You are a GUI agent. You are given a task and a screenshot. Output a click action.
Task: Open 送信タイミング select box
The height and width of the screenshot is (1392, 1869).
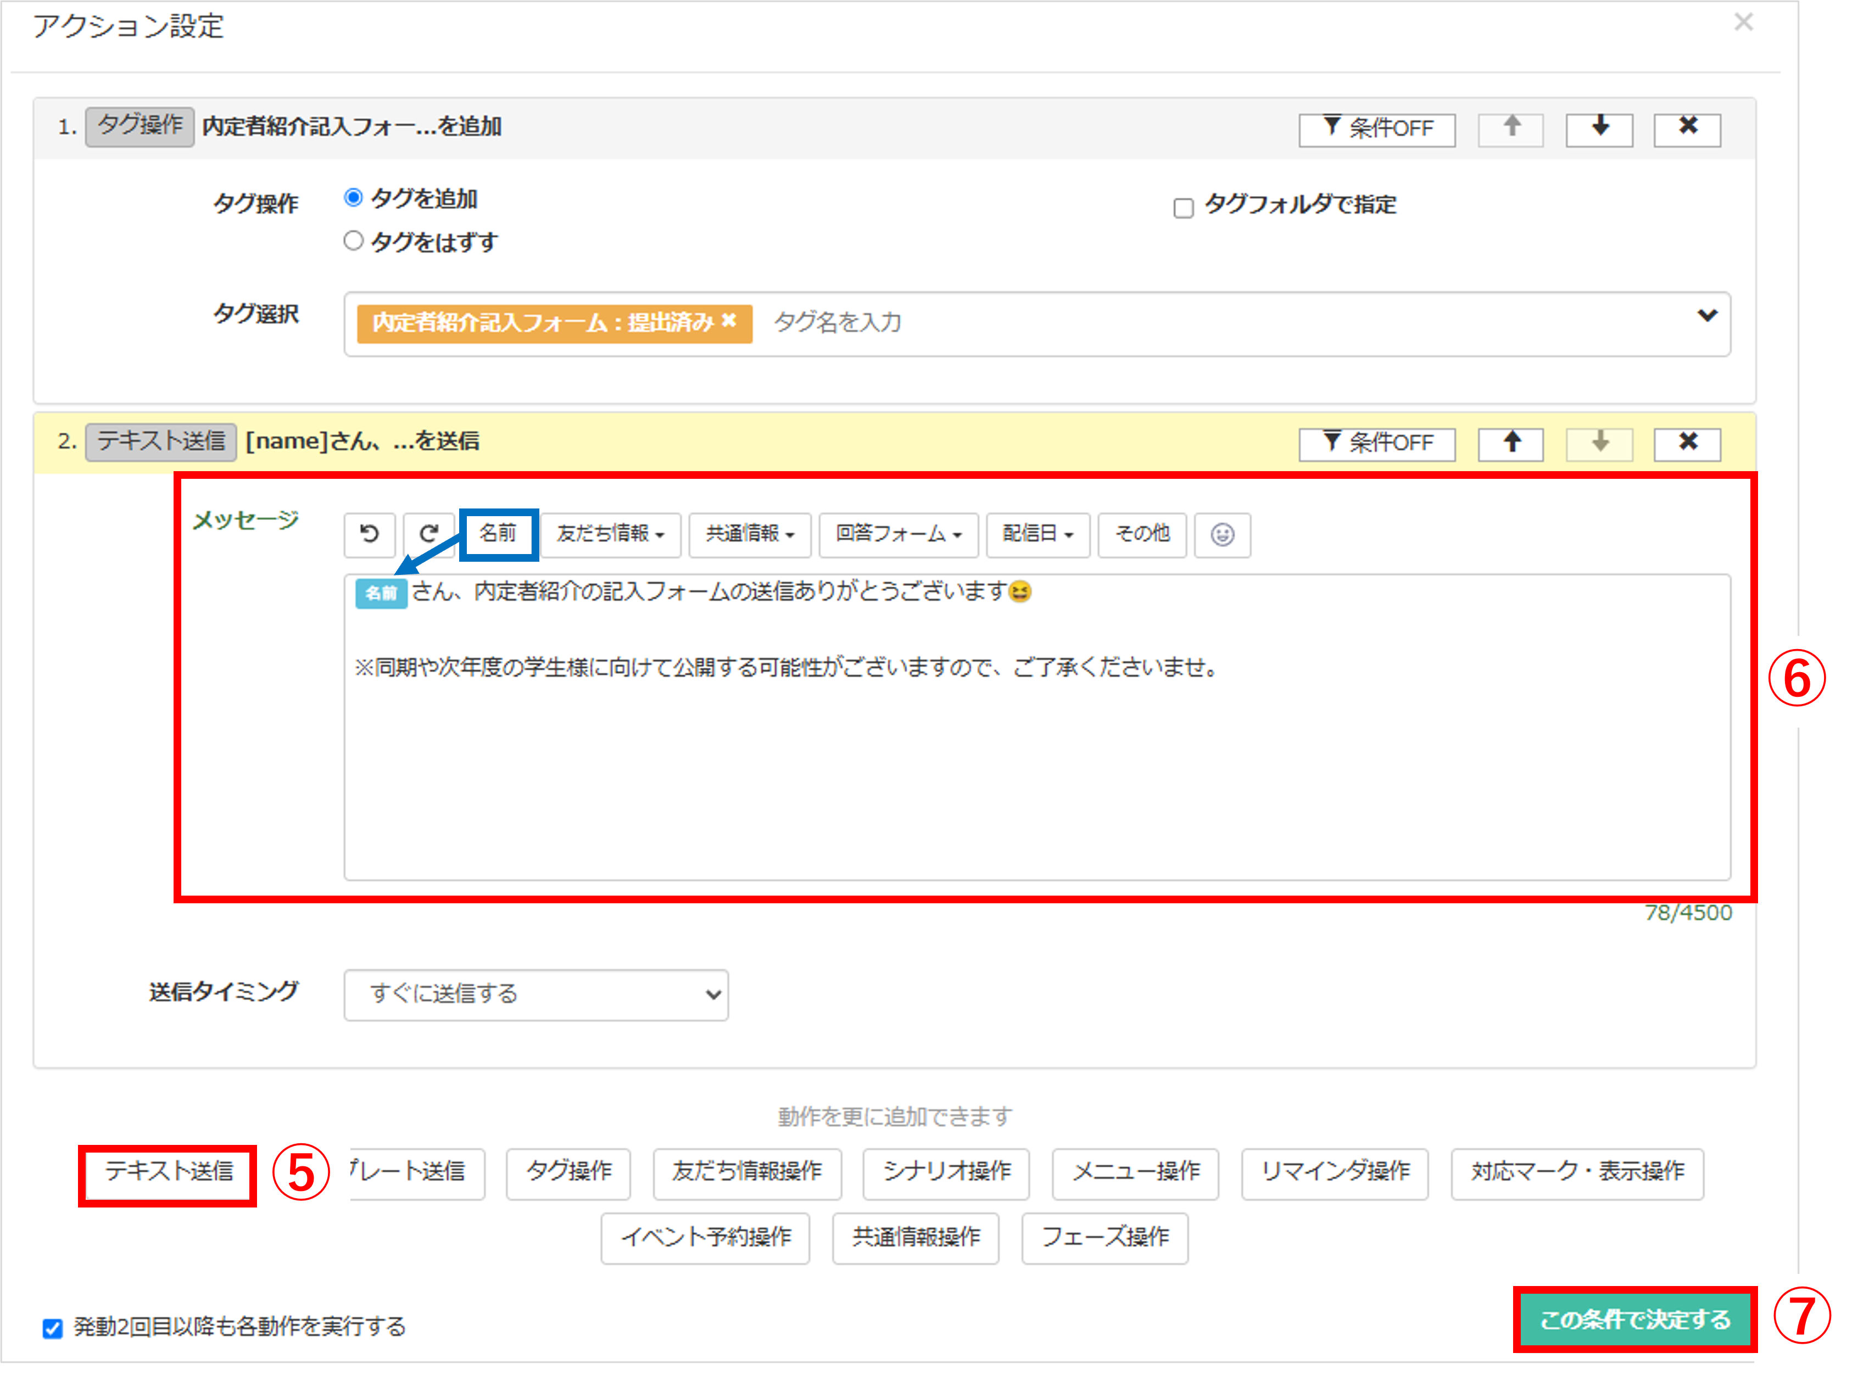536,994
